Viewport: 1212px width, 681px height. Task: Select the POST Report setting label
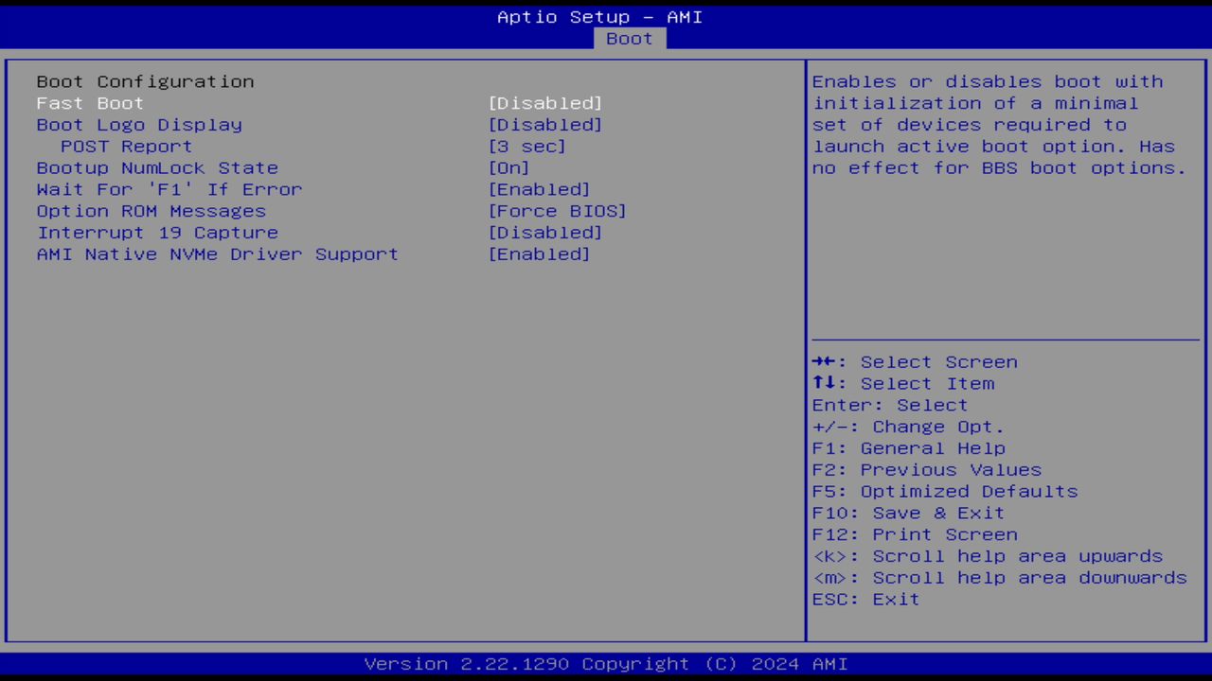(127, 147)
